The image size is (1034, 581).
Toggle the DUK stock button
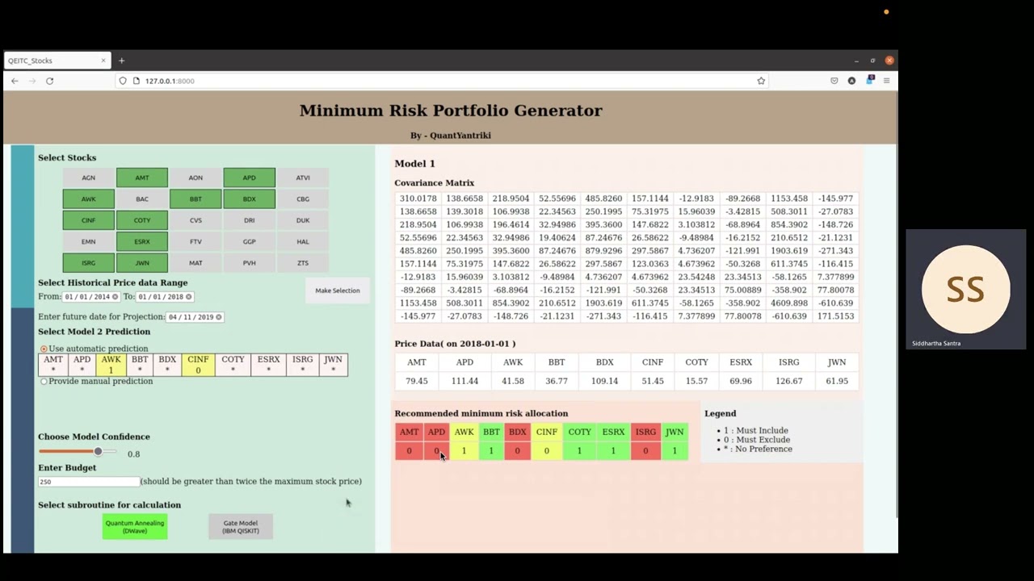pyautogui.click(x=303, y=220)
